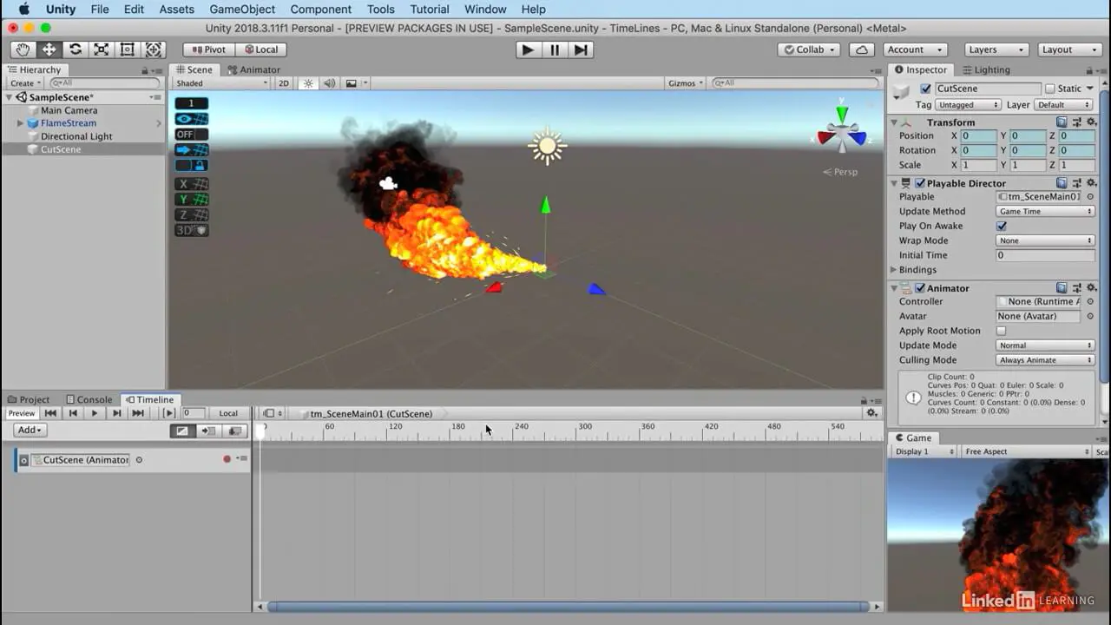The width and height of the screenshot is (1111, 625).
Task: Toggle Y axis grid overlay button
Action: tap(191, 200)
